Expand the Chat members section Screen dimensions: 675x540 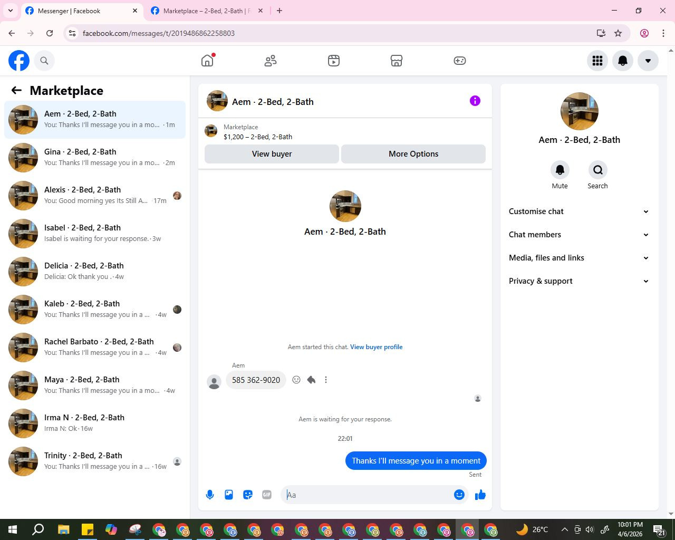[x=579, y=235]
